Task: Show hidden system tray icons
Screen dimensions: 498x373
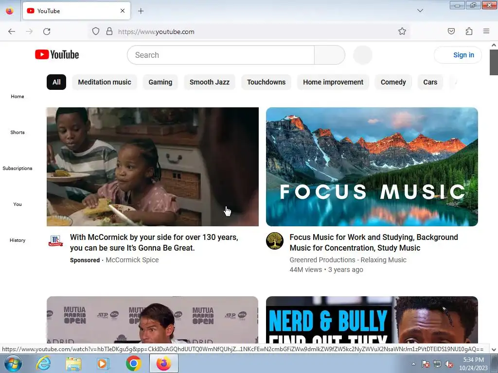Action: click(413, 364)
